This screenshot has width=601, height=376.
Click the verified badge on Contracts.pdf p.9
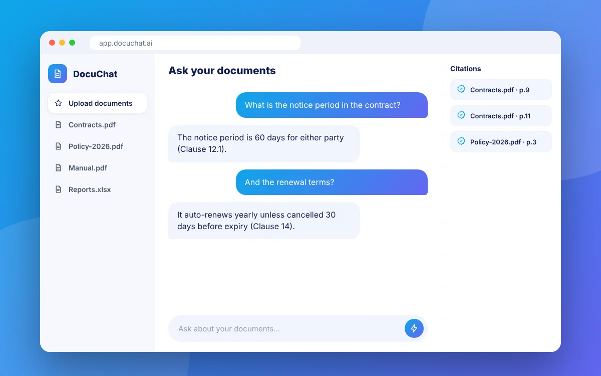(461, 89)
